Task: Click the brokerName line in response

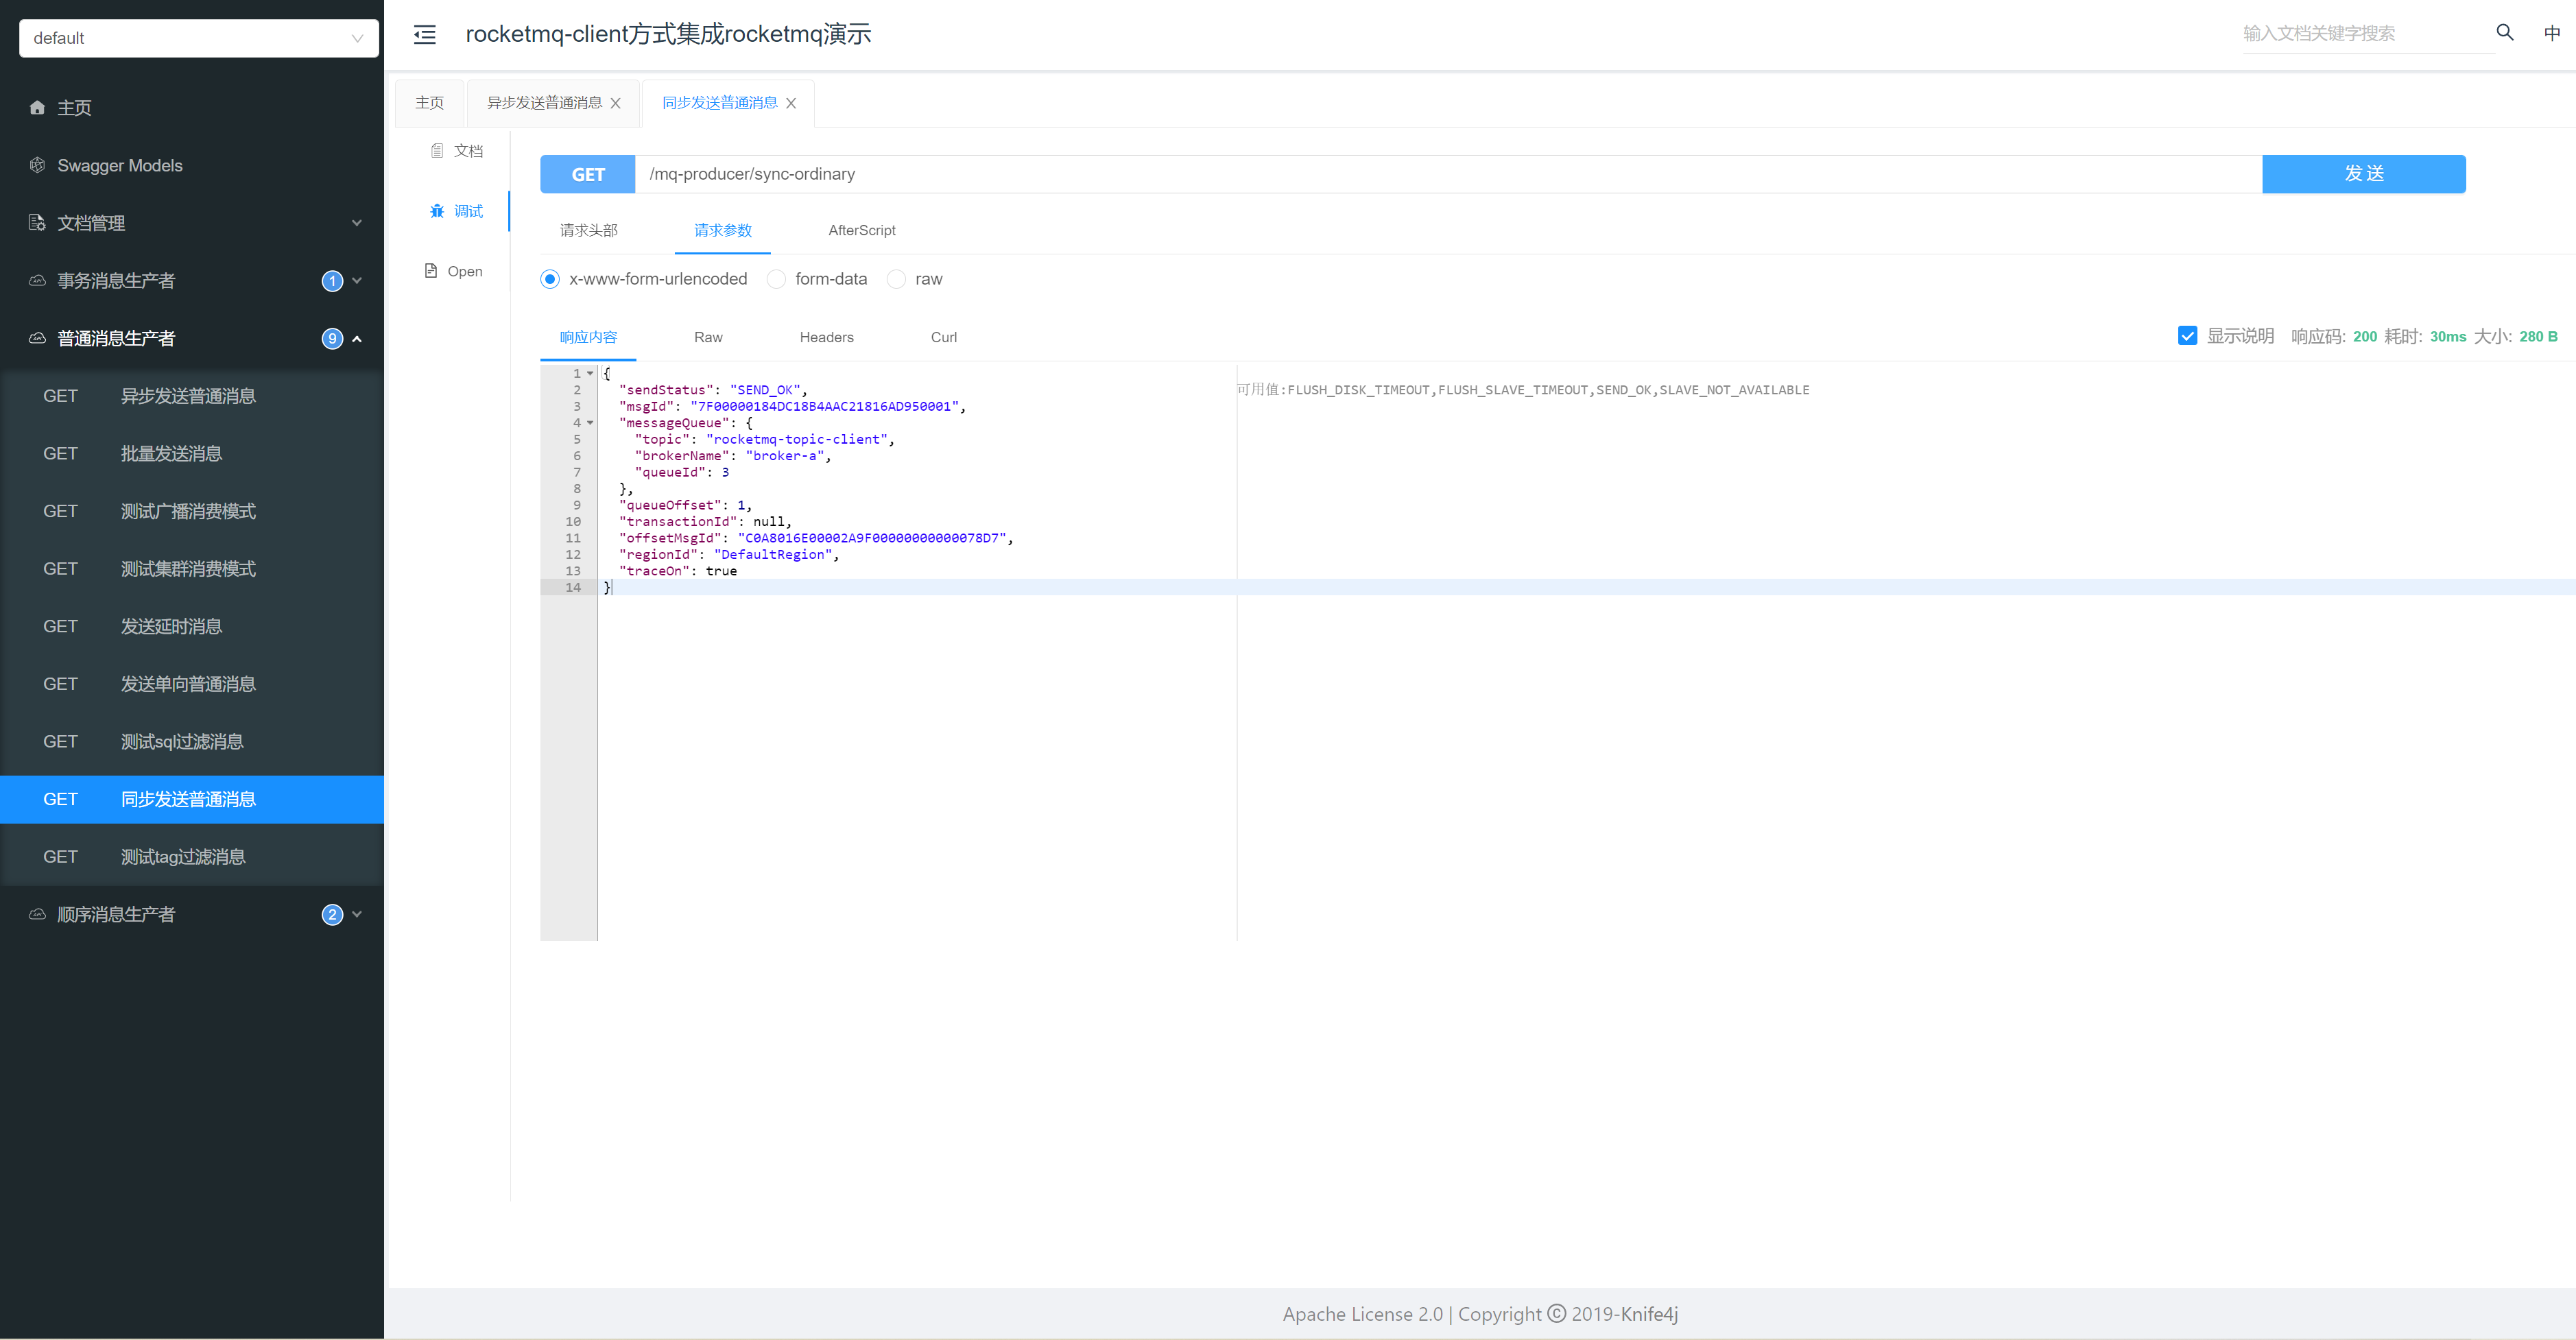Action: pos(733,456)
